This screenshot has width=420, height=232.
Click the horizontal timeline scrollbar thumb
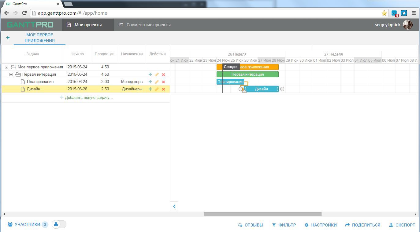pyautogui.click(x=262, y=214)
